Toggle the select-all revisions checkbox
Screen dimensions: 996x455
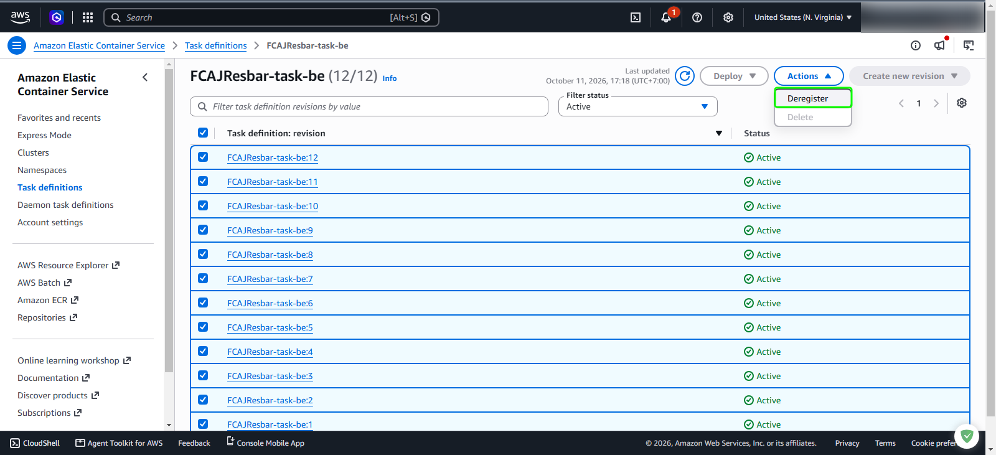[203, 133]
